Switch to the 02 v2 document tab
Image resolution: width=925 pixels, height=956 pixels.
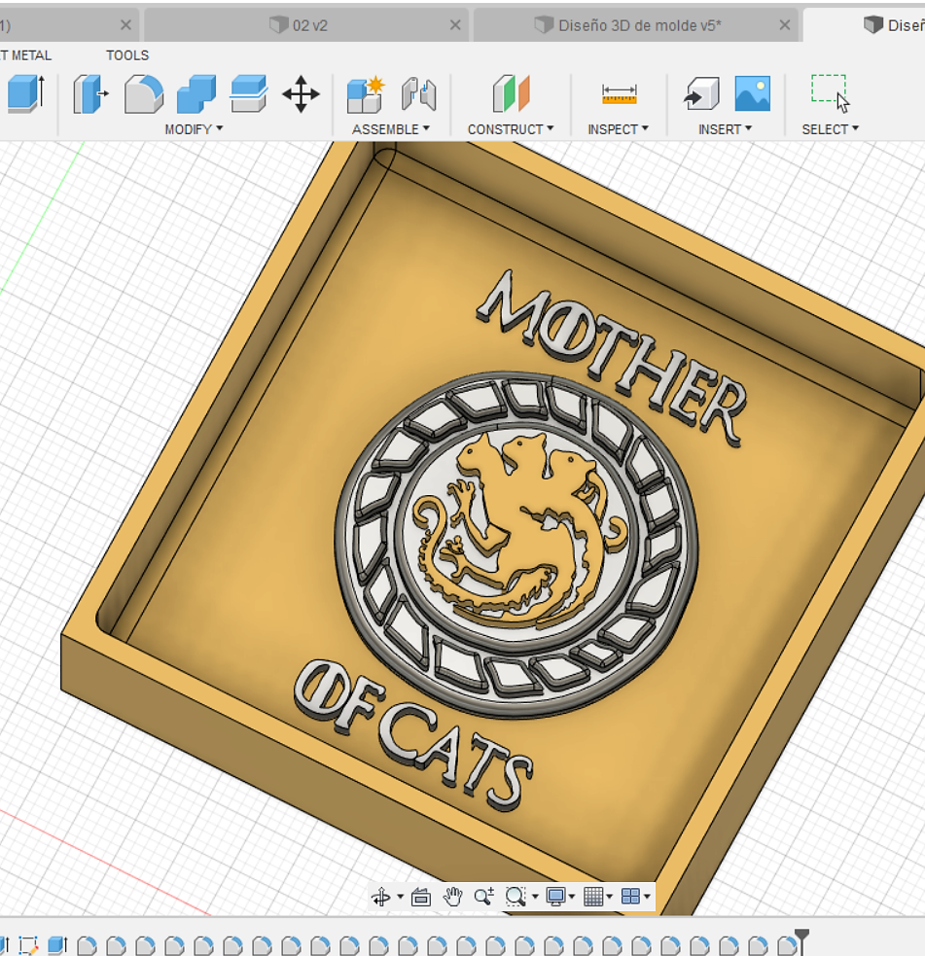click(306, 25)
